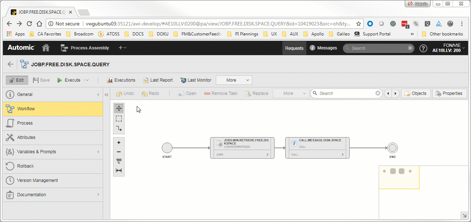Zoom out with the minus button
The image size is (471, 222).
tap(119, 152)
